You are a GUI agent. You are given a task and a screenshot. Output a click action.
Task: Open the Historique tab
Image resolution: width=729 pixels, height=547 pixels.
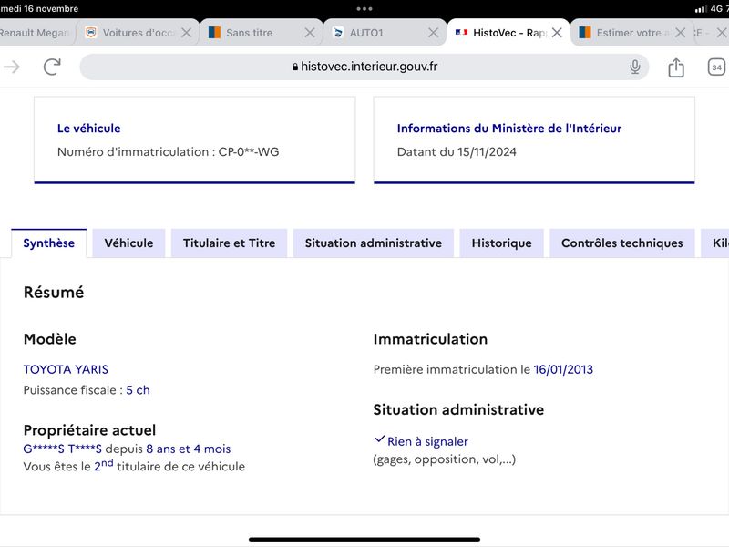tap(502, 243)
